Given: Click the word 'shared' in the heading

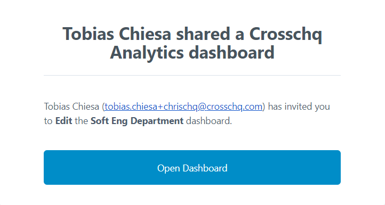Looking at the screenshot, I should pyautogui.click(x=203, y=34).
